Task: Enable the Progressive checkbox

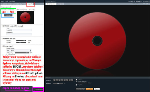Action: pos(7,55)
